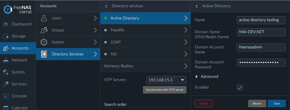The image size is (290, 110).
Task: Select Accounts in the sidebar
Action: click(x=18, y=48)
